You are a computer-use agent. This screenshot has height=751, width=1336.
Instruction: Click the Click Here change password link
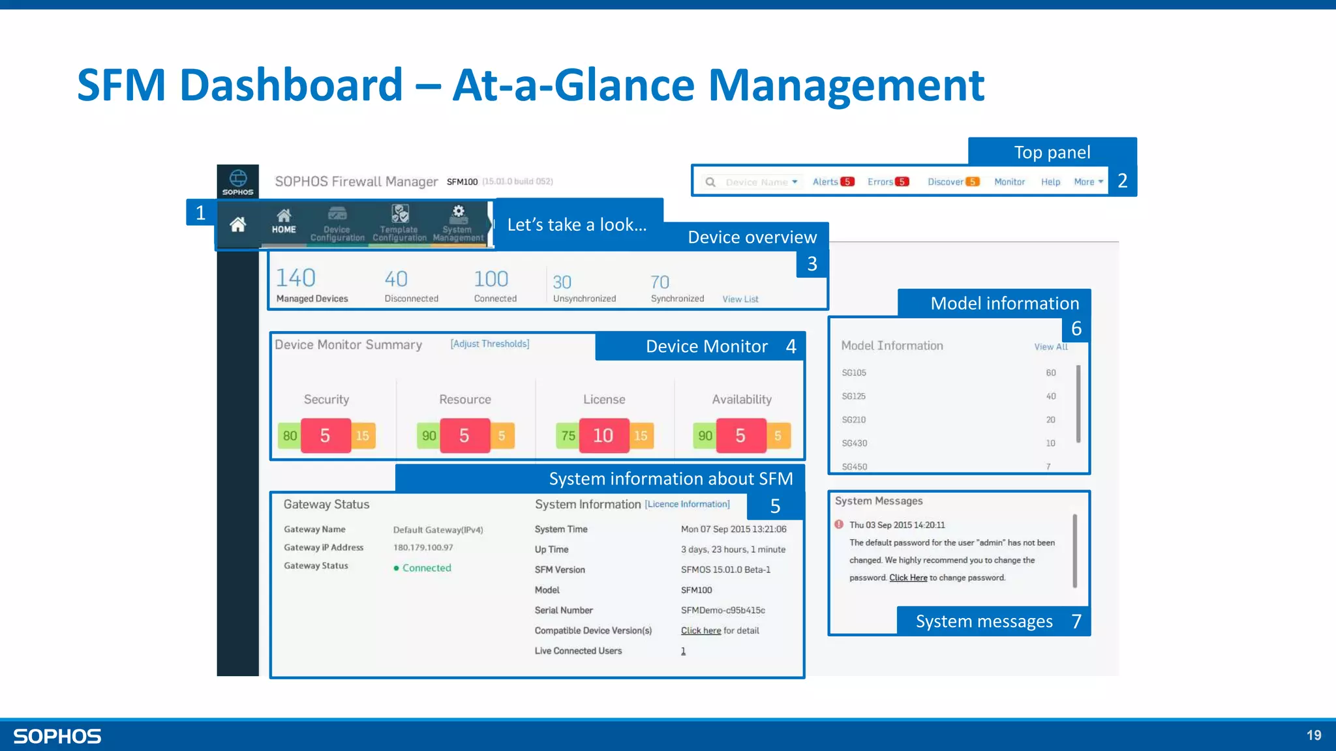click(908, 578)
